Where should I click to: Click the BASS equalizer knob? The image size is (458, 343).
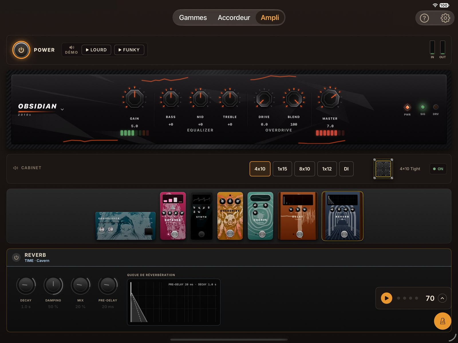point(171,99)
